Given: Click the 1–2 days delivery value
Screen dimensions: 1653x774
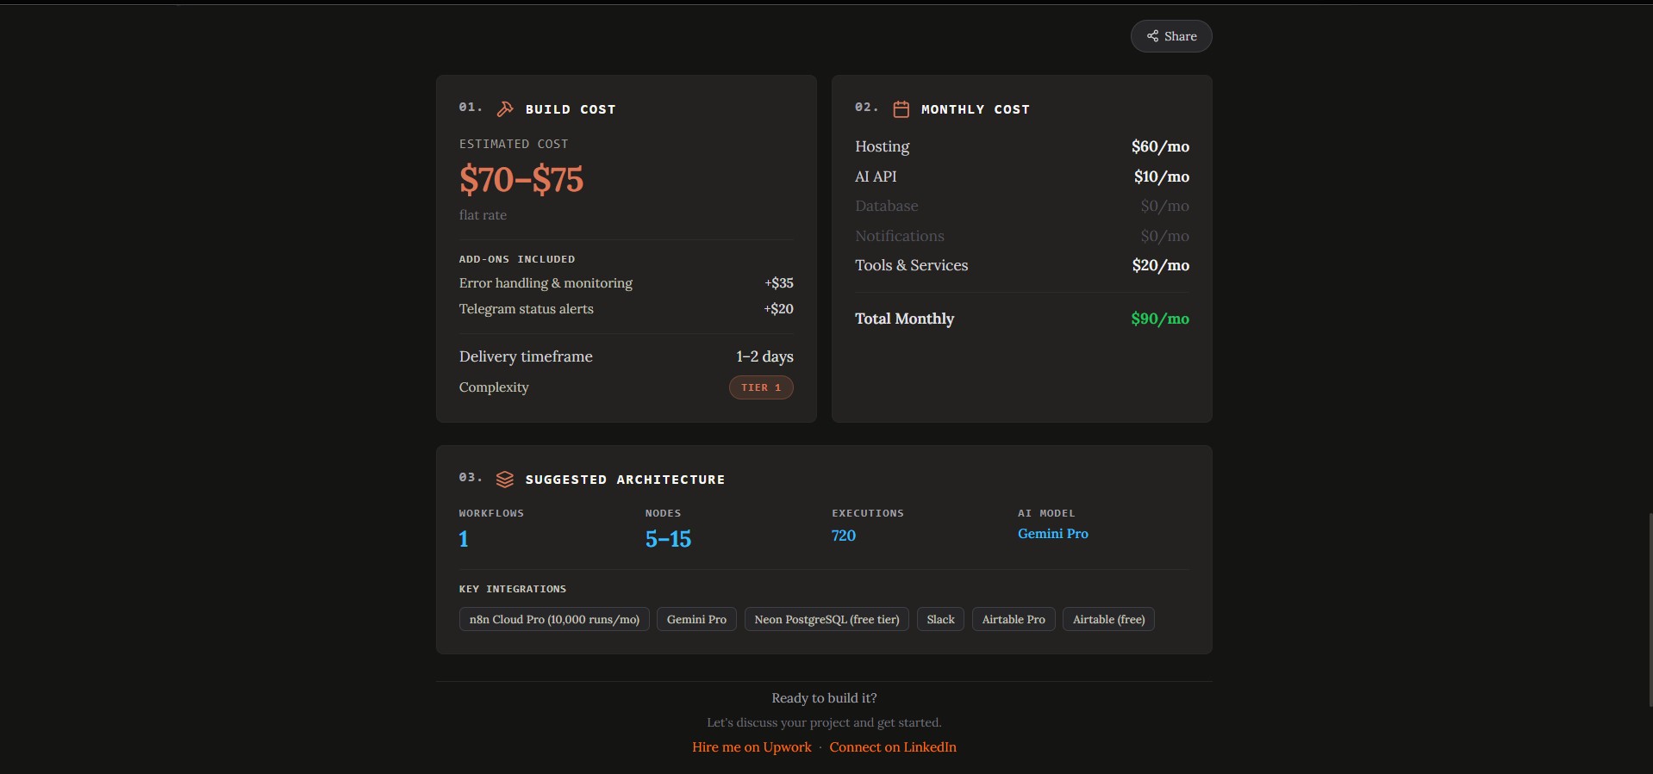Looking at the screenshot, I should (x=764, y=356).
